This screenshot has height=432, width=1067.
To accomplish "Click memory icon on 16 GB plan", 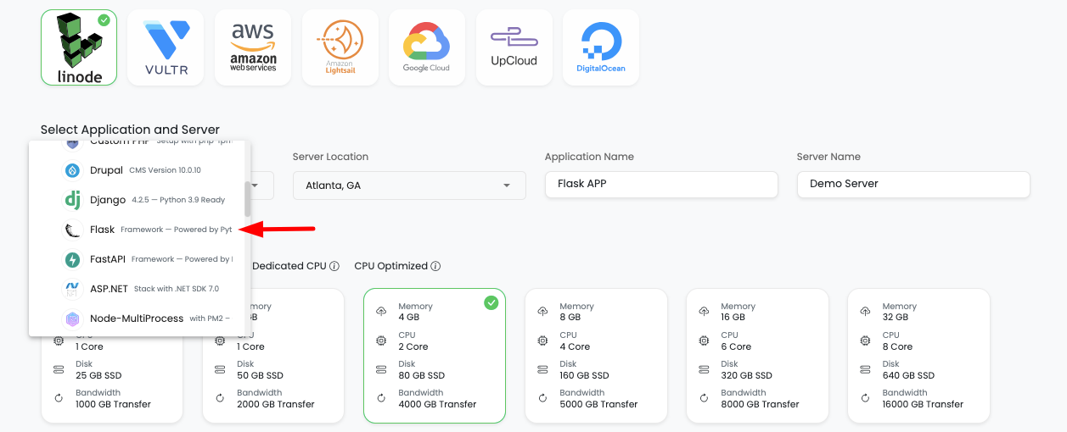I will pyautogui.click(x=704, y=312).
